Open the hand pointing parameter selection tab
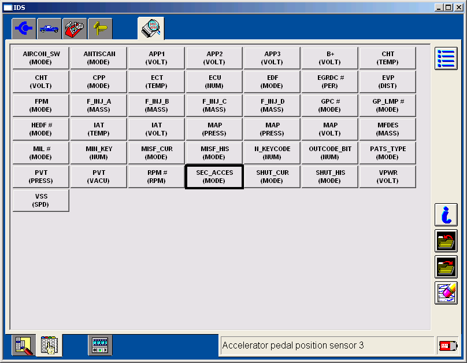 [50, 345]
